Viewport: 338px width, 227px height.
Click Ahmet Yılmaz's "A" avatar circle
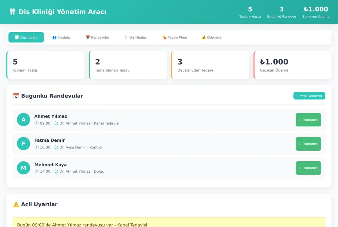(x=23, y=120)
